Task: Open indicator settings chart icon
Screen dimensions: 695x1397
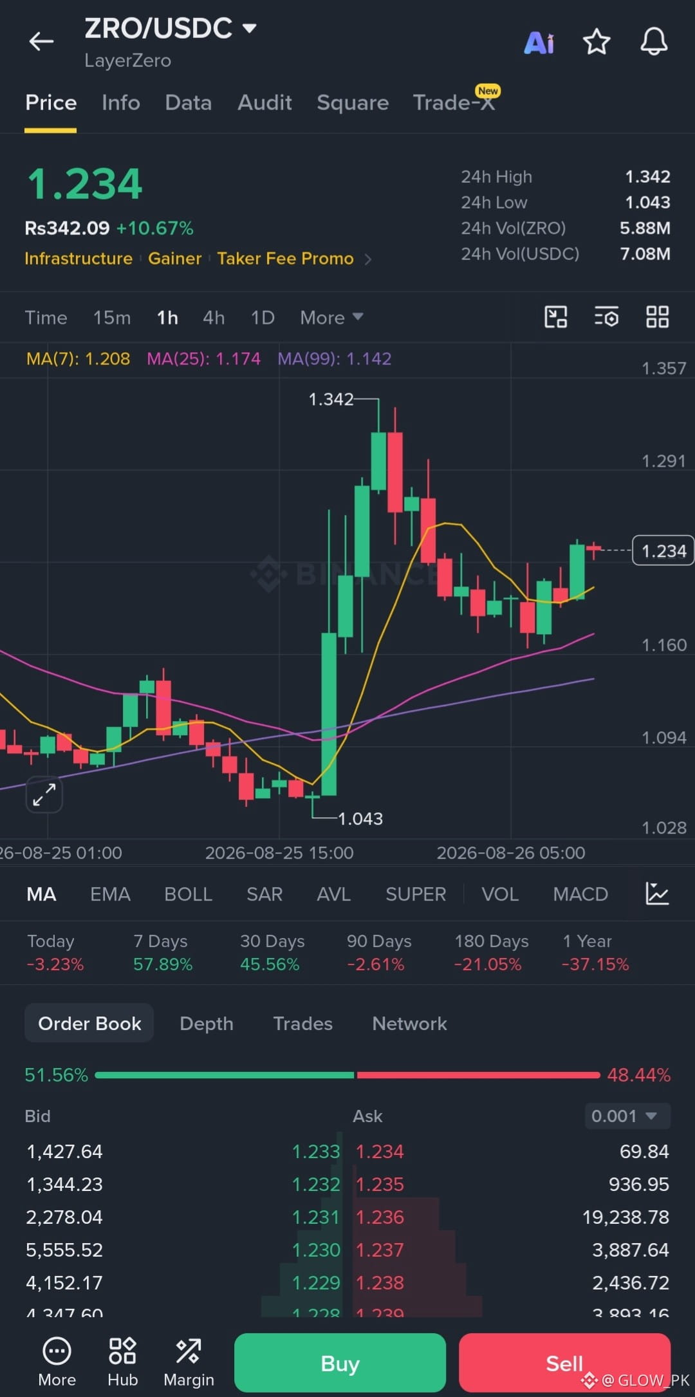Action: tap(657, 894)
